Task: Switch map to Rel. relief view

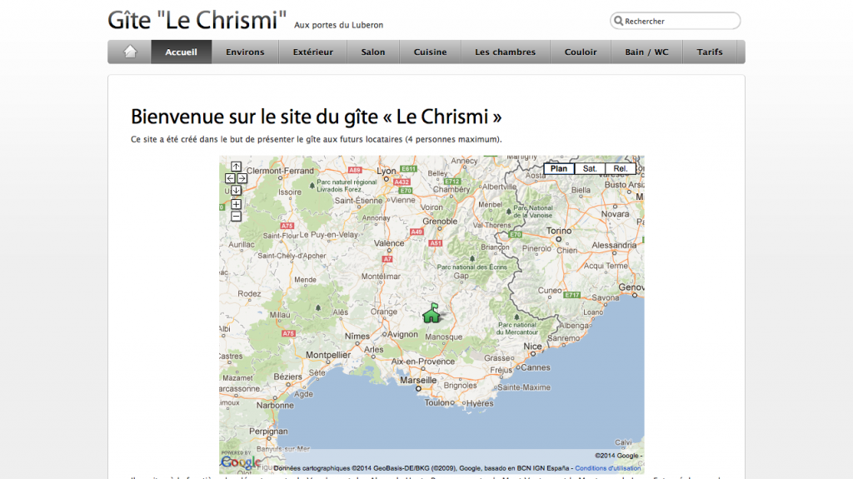Action: (x=620, y=168)
